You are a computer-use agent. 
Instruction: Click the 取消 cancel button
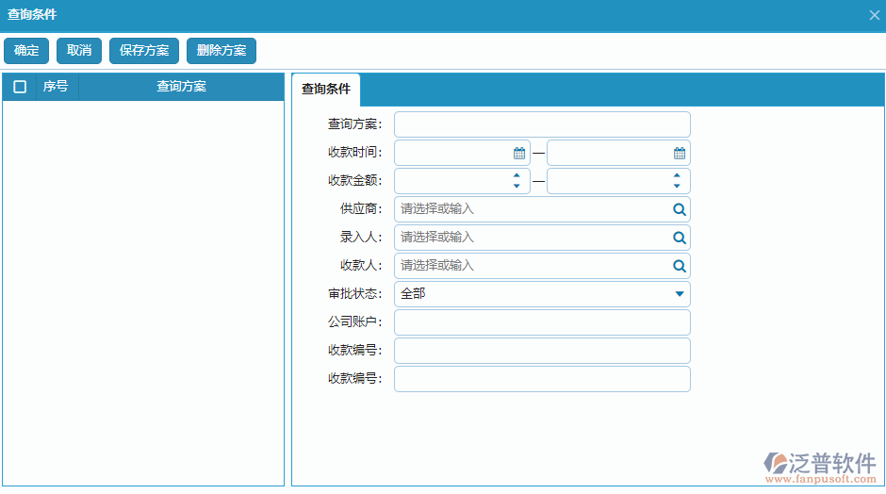click(79, 51)
